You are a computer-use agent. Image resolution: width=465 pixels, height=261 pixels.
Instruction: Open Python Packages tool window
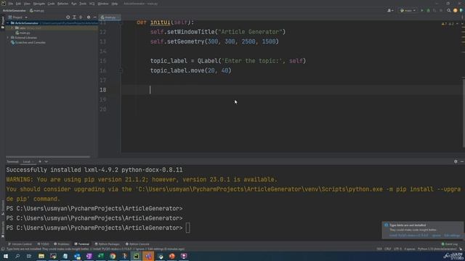coord(107,244)
